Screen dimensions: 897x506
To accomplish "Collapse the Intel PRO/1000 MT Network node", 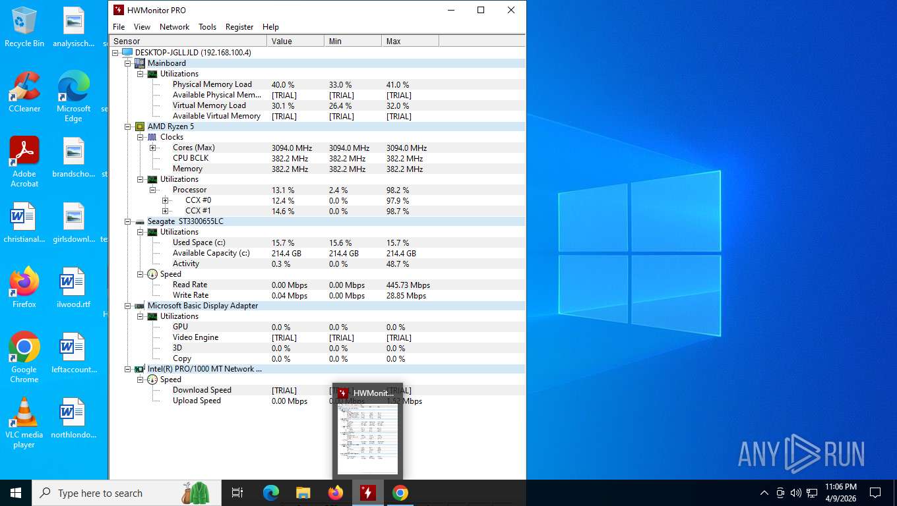I will coord(128,369).
